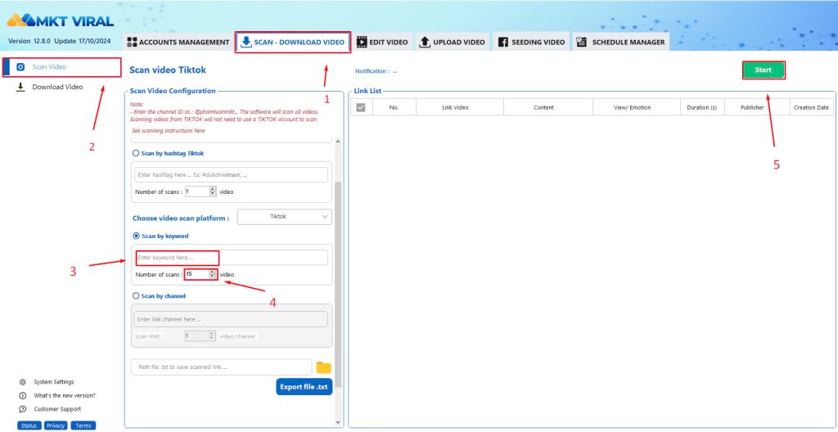The height and width of the screenshot is (432, 838).
Task: Click the Creation Date column header
Action: (811, 107)
